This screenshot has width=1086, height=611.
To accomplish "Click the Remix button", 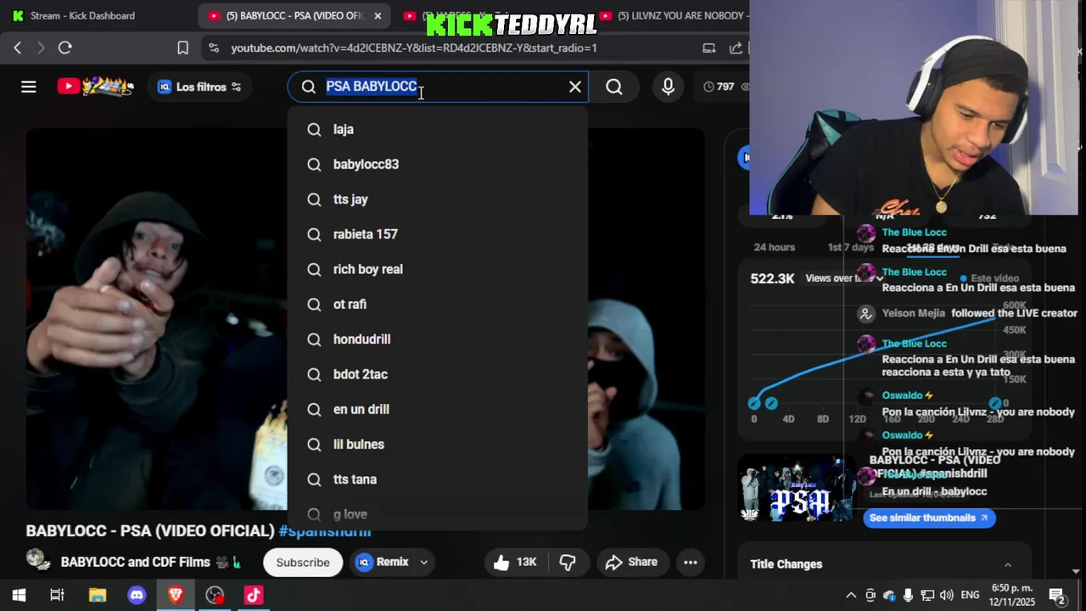I will [383, 562].
